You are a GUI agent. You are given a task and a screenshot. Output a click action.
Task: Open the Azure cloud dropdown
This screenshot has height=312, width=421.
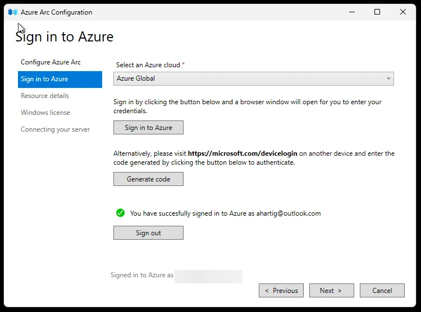254,78
